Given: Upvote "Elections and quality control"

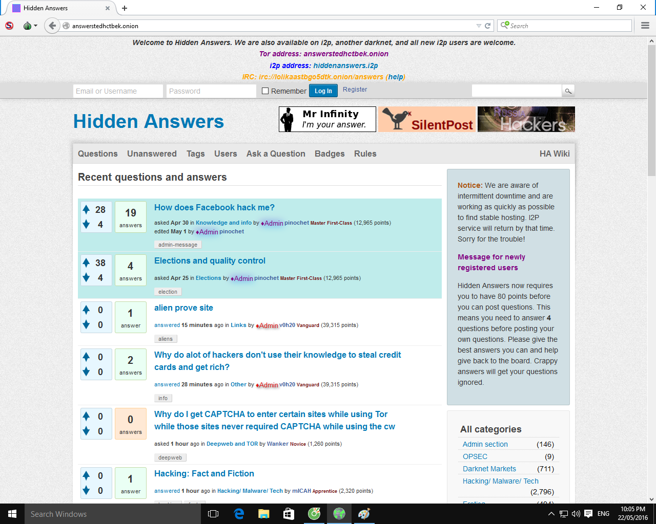Looking at the screenshot, I should pyautogui.click(x=86, y=263).
